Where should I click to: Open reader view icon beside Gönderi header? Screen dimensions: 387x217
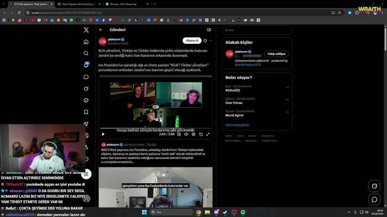209,30
